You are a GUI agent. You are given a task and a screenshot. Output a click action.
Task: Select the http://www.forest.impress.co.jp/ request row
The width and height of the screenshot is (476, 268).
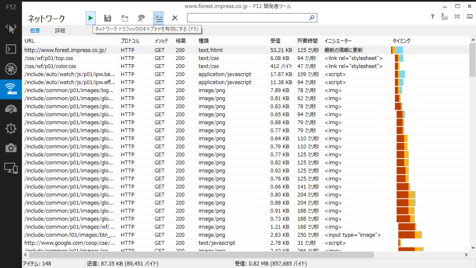245,50
